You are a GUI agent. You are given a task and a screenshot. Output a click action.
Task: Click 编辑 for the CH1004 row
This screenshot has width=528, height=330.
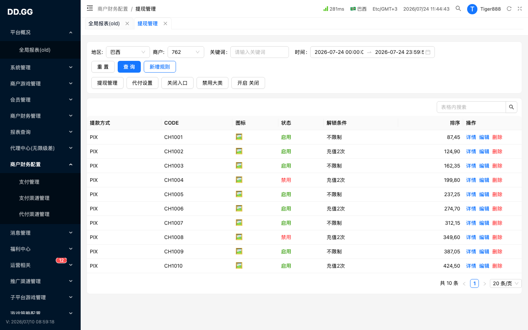click(484, 180)
